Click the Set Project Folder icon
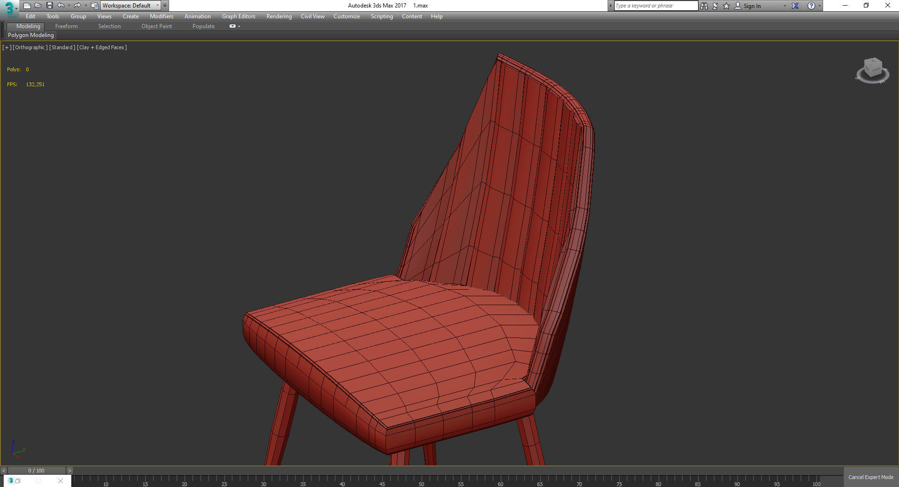 (x=95, y=6)
